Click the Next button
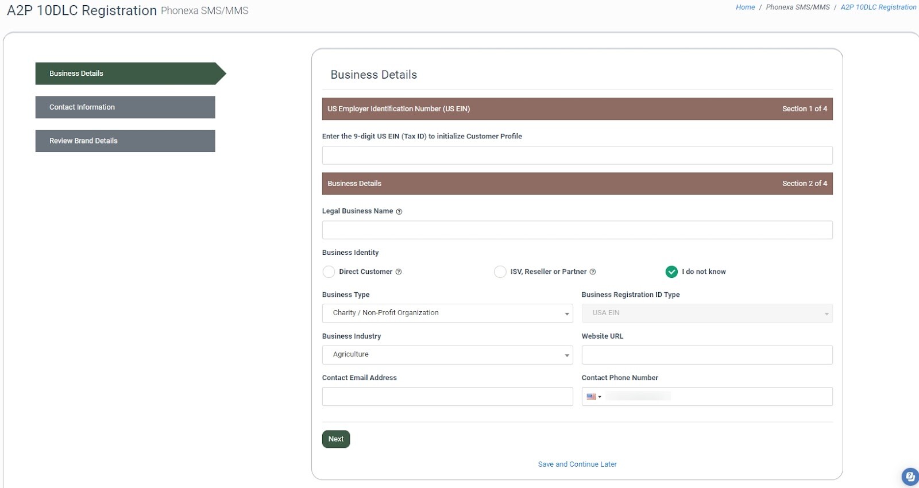 [x=336, y=439]
